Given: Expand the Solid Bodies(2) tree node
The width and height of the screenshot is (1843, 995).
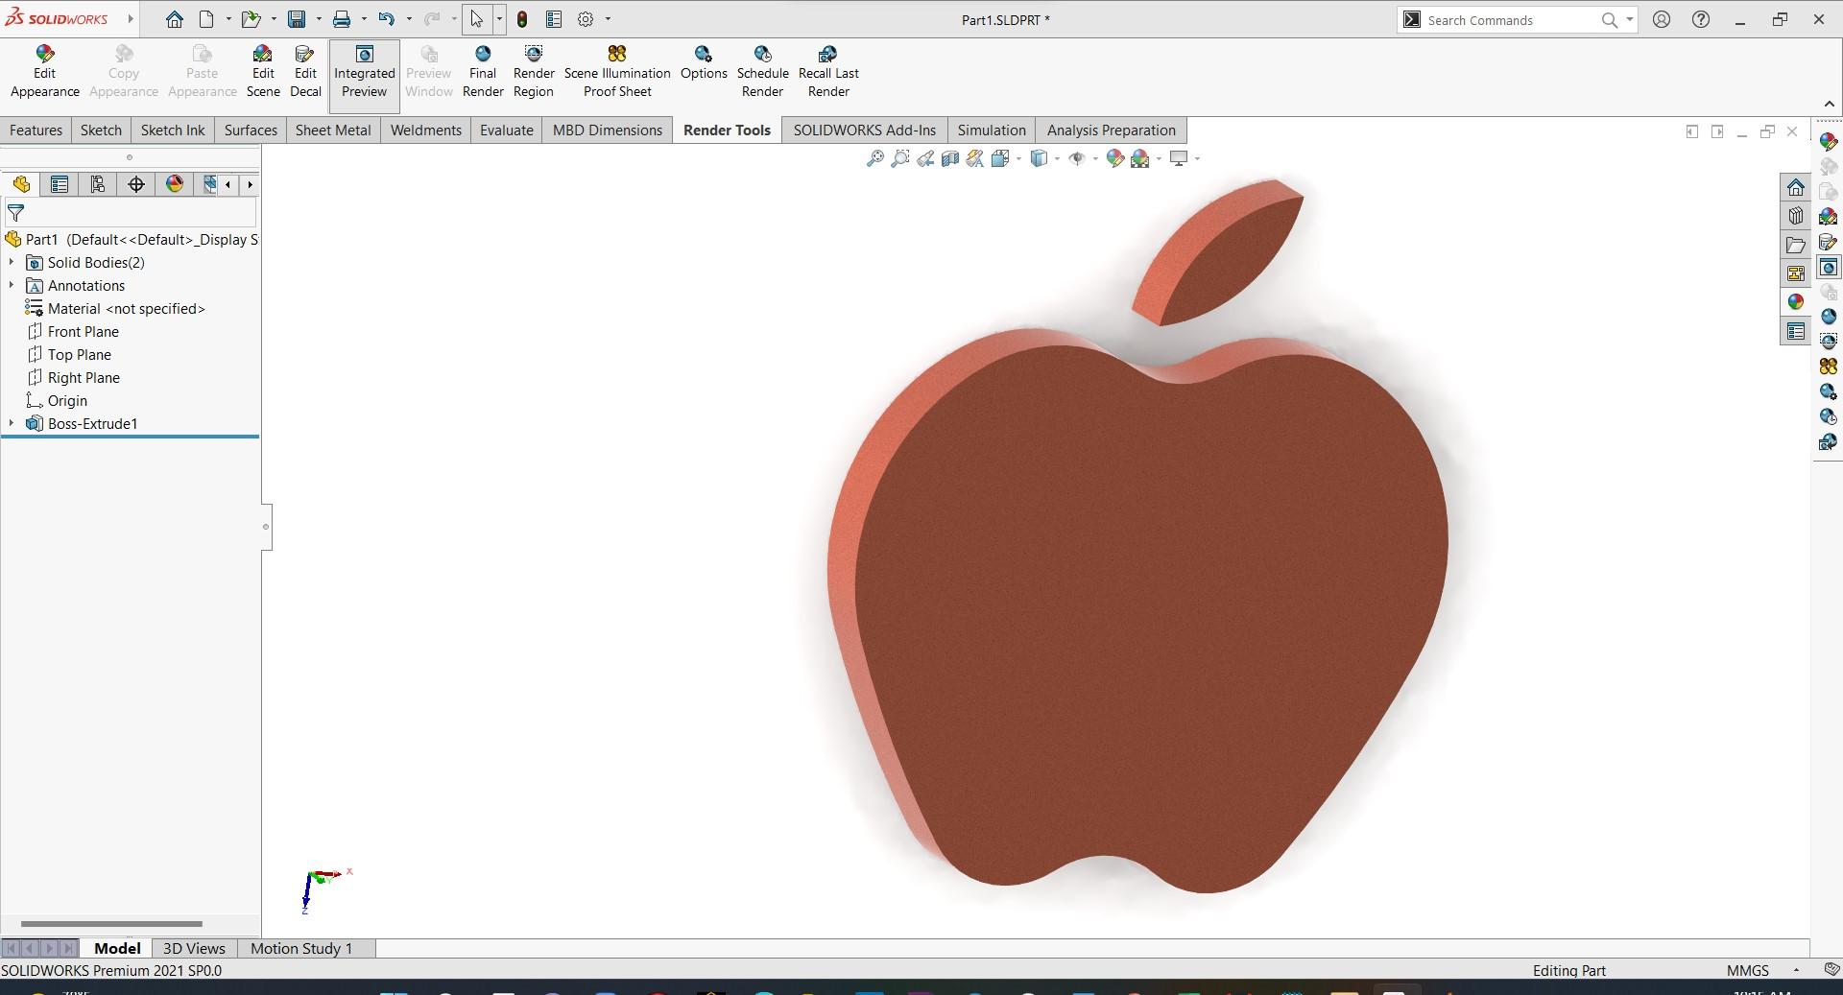Looking at the screenshot, I should click(x=11, y=262).
